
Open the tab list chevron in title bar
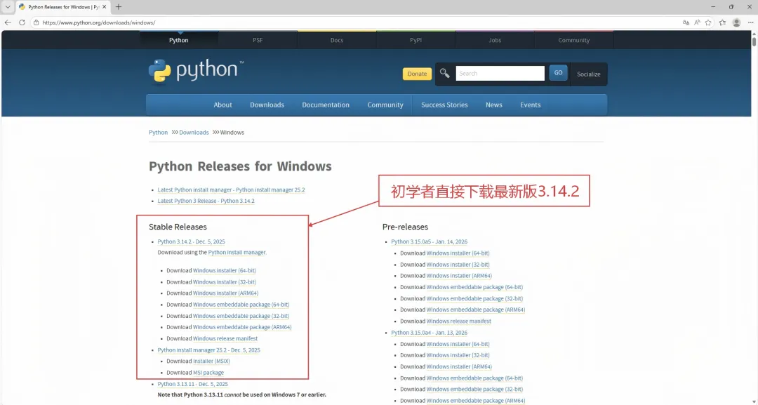pyautogui.click(x=8, y=7)
